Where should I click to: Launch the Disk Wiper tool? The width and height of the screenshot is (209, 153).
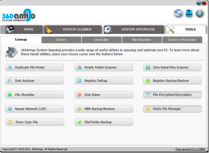point(104,95)
